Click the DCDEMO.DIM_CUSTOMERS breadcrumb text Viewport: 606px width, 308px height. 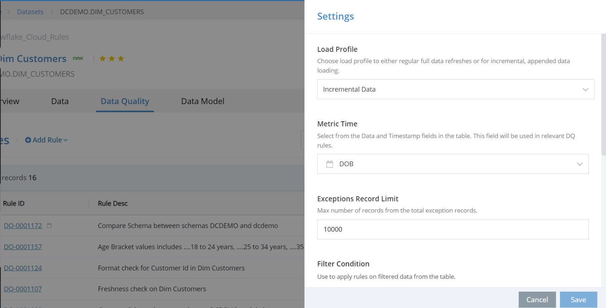102,12
